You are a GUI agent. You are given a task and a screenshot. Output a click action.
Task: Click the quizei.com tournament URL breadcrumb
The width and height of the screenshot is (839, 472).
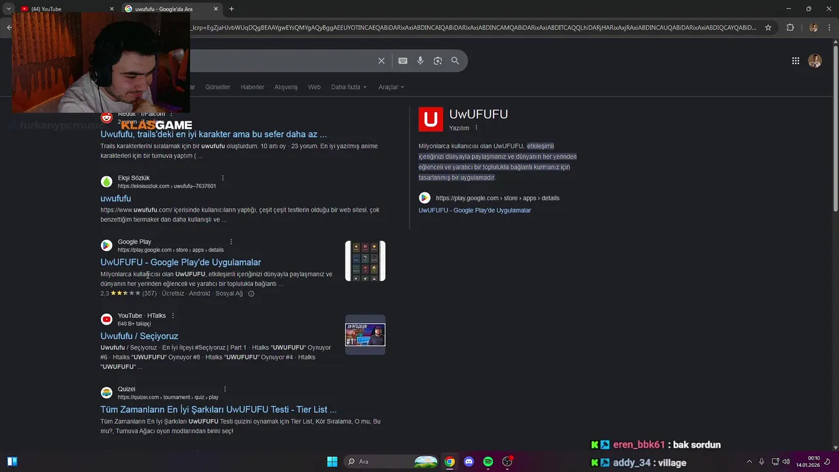click(x=168, y=397)
